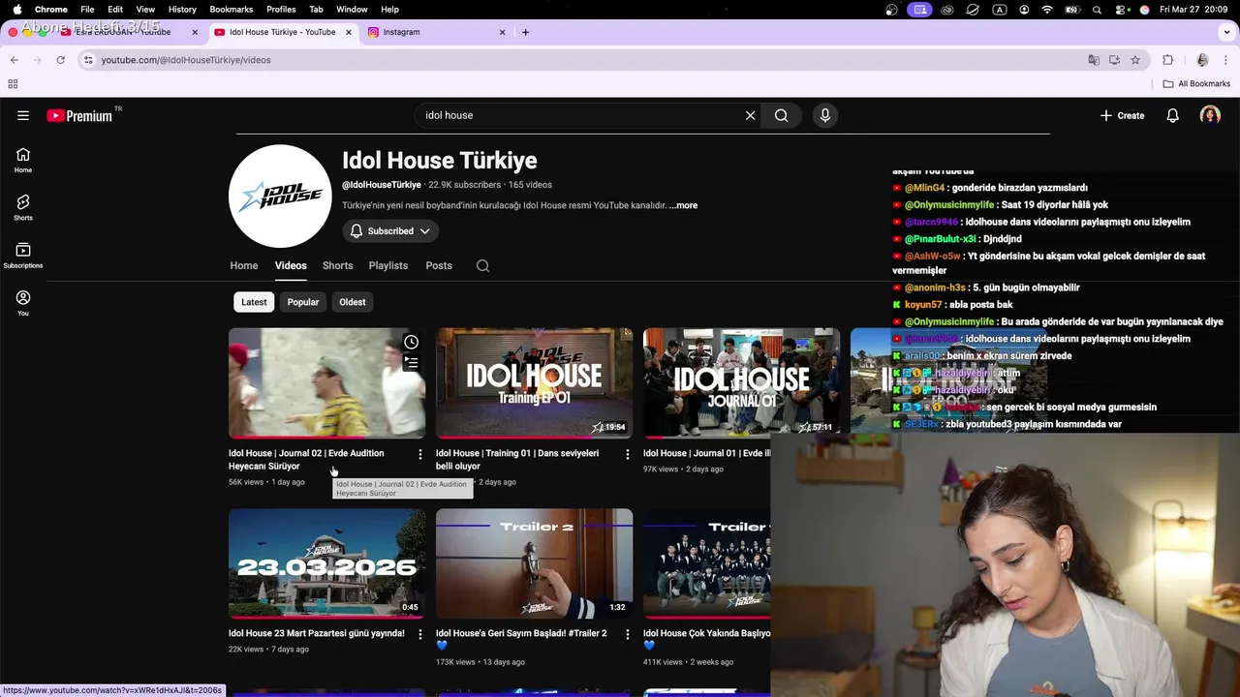Reload the page in Chrome
1240x697 pixels.
point(60,60)
